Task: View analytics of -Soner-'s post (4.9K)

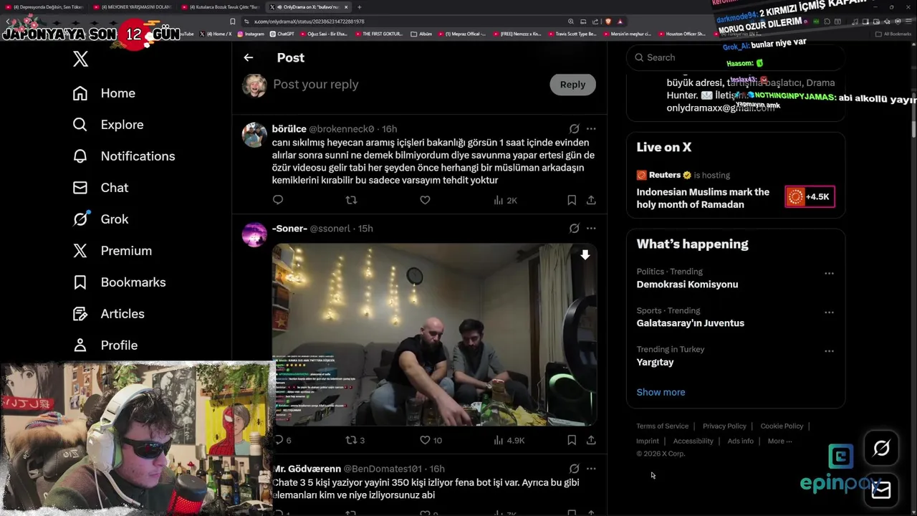Action: [509, 440]
